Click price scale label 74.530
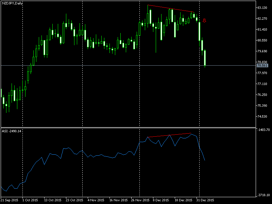The height and width of the screenshot is (204, 272). tap(262, 117)
